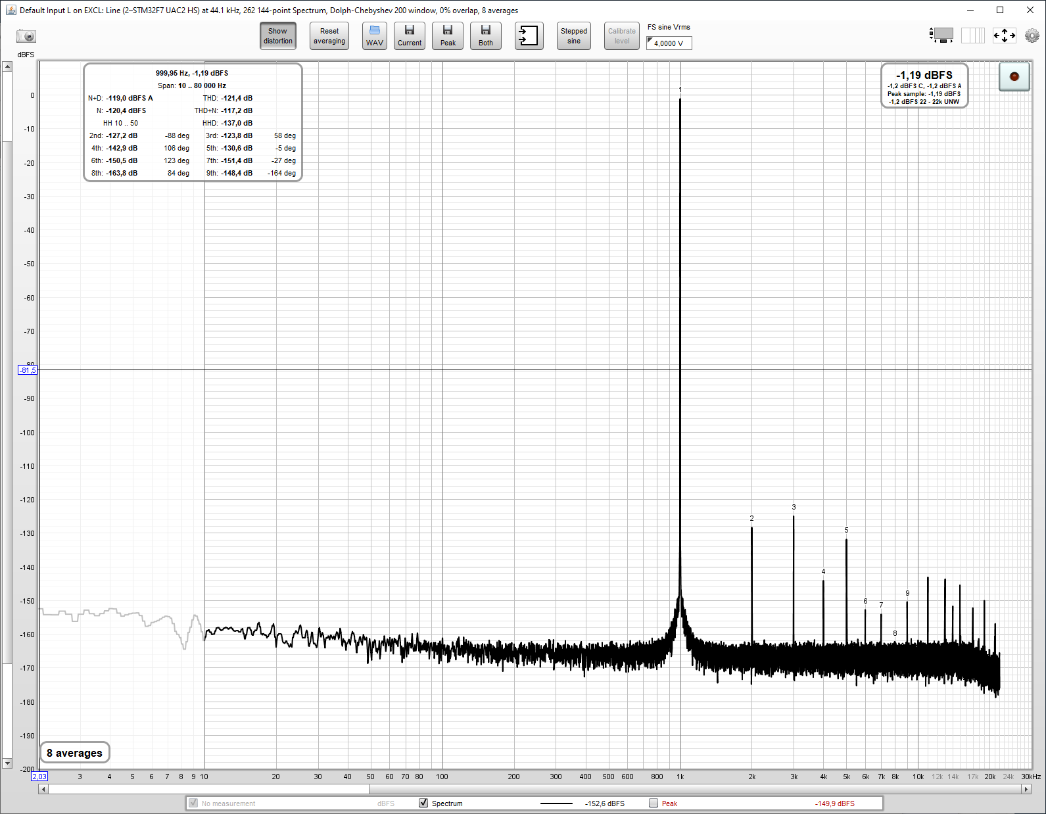Viewport: 1046px width, 814px height.
Task: Click the -81,5 cursor level label
Action: pos(28,370)
